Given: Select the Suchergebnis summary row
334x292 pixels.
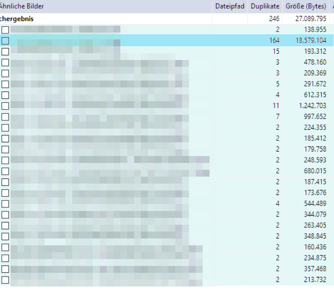Looking at the screenshot, I should 18,19.
